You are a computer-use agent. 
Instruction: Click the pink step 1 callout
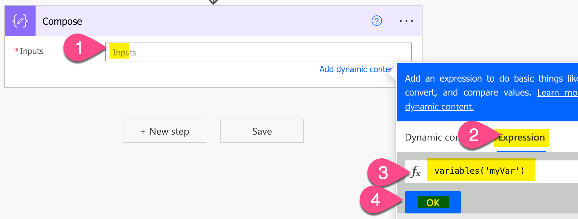pyautogui.click(x=79, y=48)
